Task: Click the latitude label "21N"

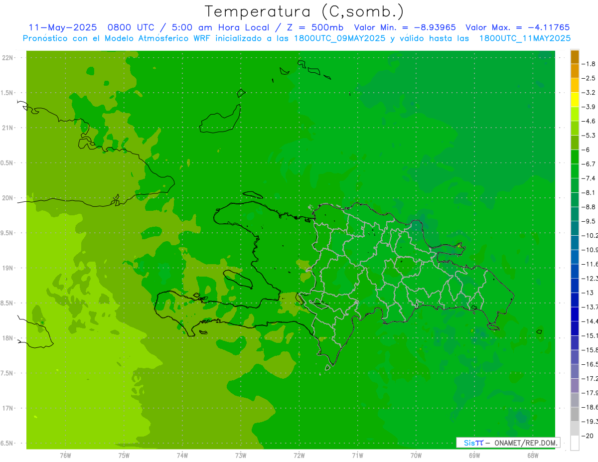Action: (8, 128)
